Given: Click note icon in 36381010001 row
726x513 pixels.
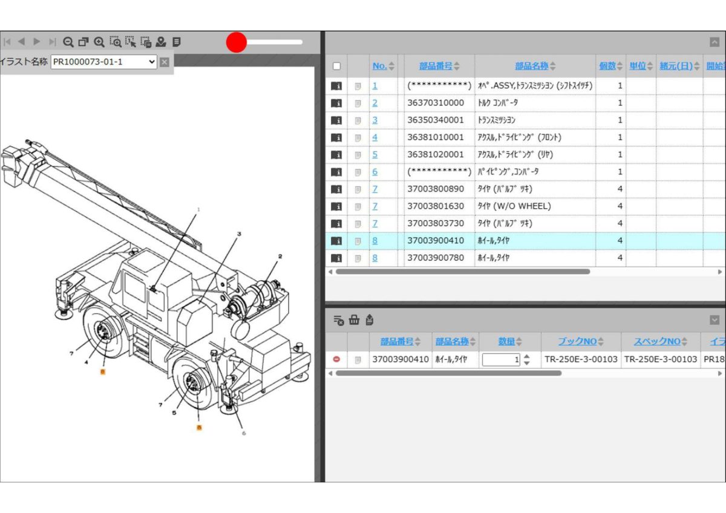Looking at the screenshot, I should (358, 138).
